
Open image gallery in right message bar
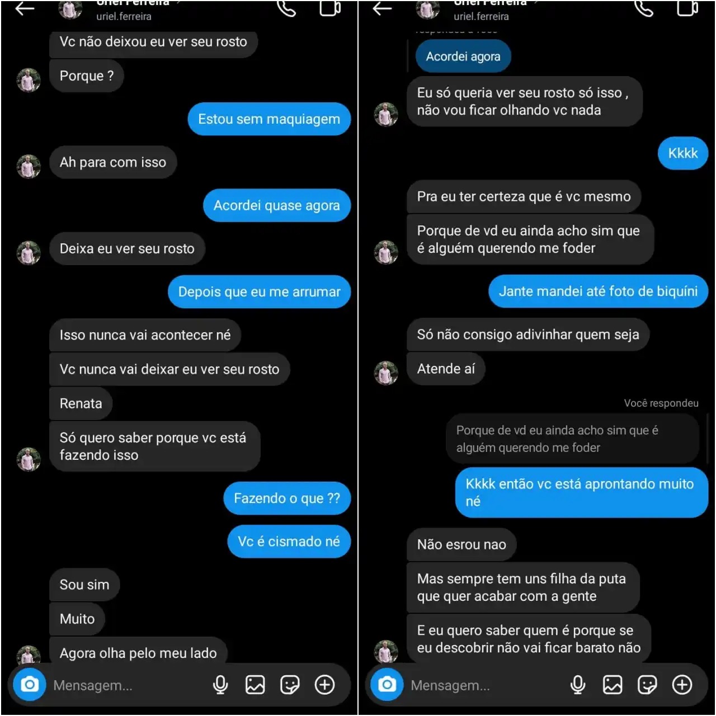click(613, 685)
